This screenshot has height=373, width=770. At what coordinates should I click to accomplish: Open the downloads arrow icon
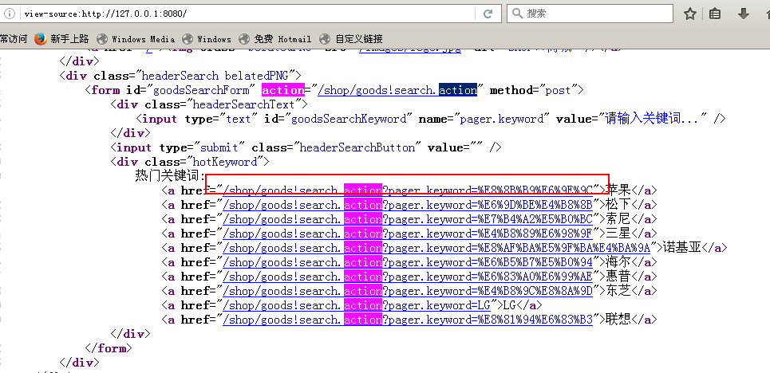[744, 14]
